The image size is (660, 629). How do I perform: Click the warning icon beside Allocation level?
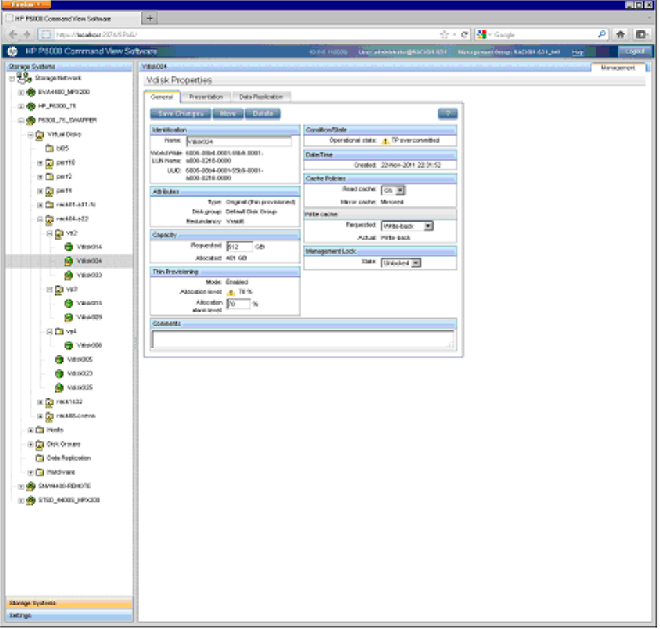coord(231,292)
